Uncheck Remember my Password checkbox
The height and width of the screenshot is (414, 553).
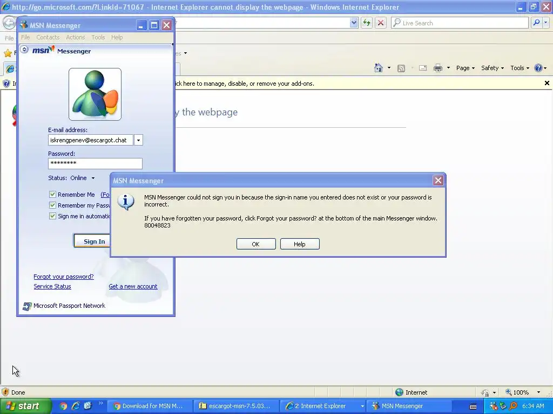coord(52,205)
